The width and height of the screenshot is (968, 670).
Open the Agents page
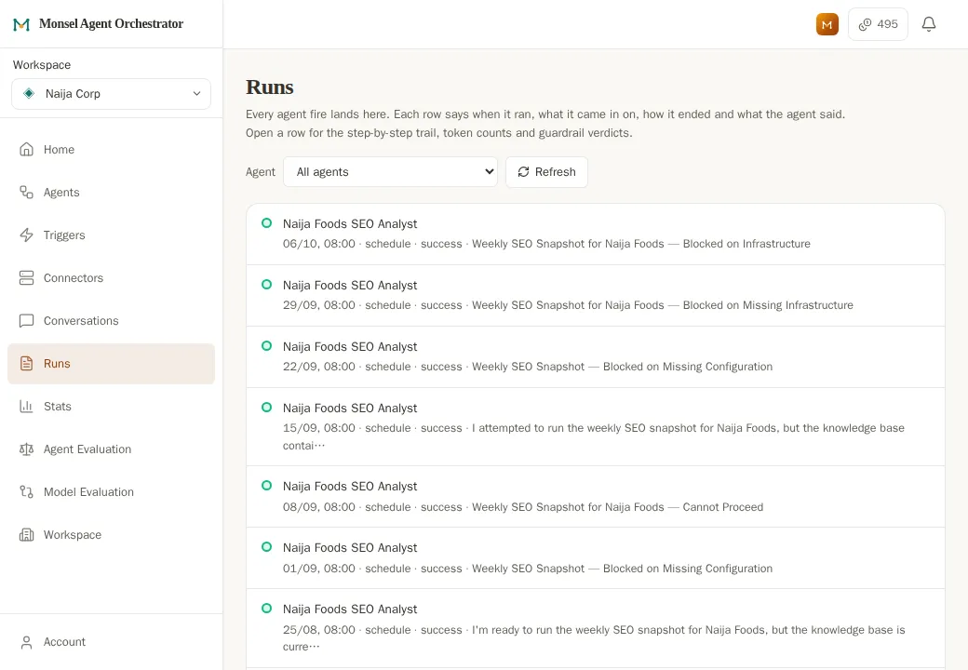(x=111, y=193)
